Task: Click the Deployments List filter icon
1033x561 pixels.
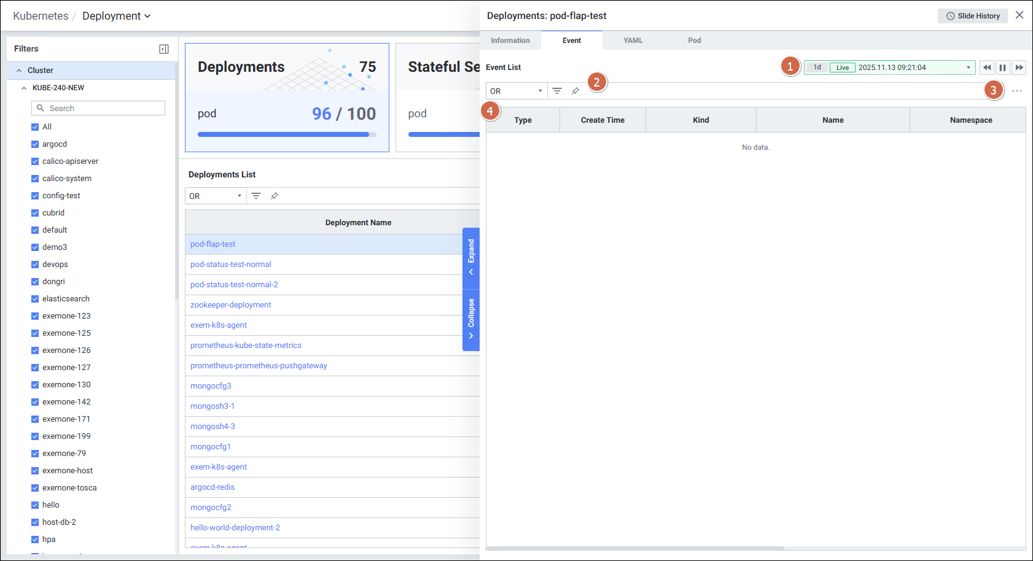Action: coord(256,196)
